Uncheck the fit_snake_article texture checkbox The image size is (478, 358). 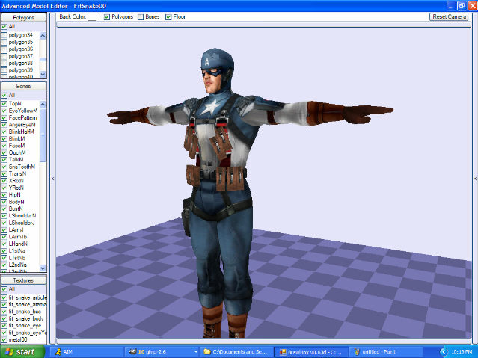tap(4, 297)
